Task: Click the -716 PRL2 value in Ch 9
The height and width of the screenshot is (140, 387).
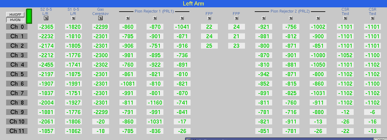Action: point(291,112)
